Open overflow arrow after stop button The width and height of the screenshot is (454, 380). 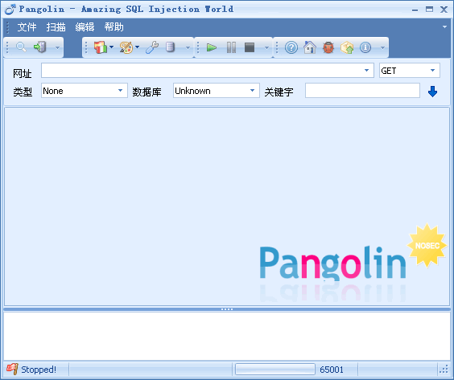pyautogui.click(x=267, y=47)
